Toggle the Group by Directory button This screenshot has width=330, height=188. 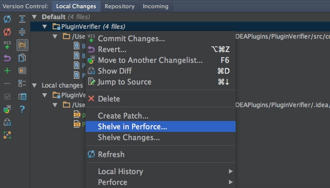click(x=22, y=45)
